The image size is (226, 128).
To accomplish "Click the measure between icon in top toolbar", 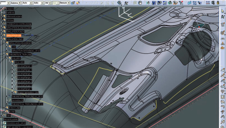I will [x=208, y=3].
